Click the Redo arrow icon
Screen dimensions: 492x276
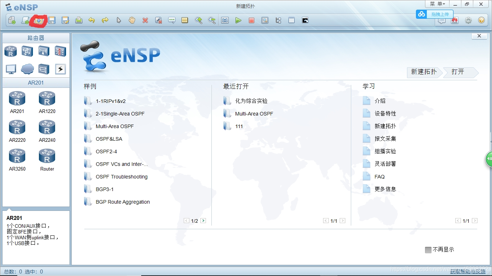[105, 21]
